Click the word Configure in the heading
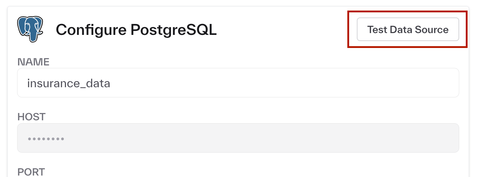Viewport: 488px width, 177px height. (91, 30)
